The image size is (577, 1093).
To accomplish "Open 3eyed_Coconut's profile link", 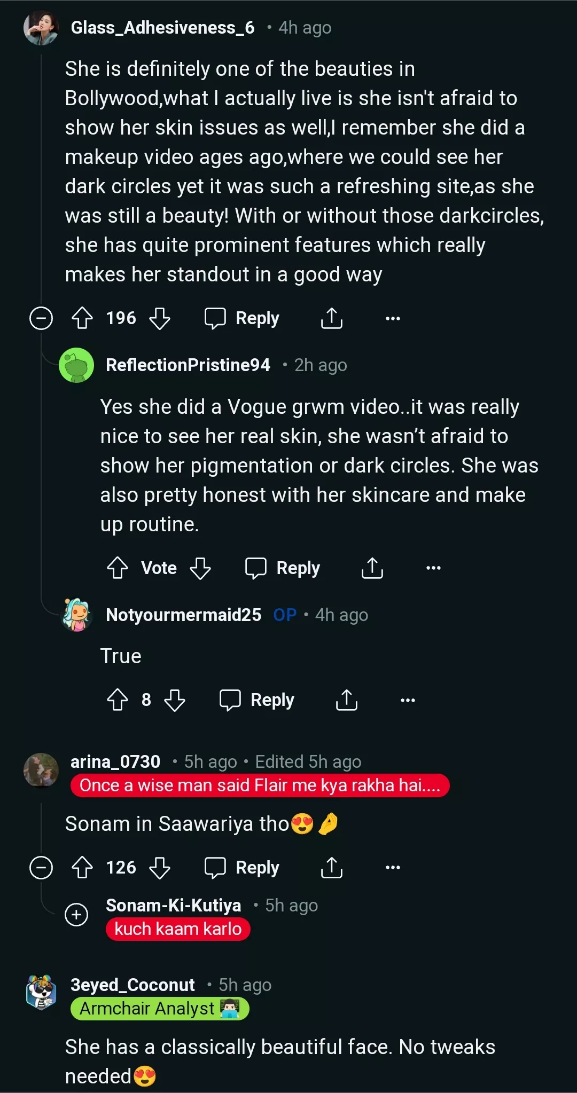I will 132,985.
